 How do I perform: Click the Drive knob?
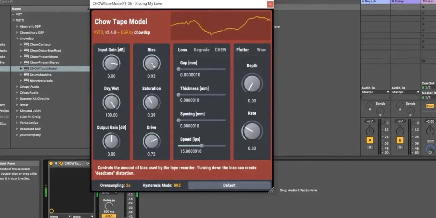pos(151,141)
